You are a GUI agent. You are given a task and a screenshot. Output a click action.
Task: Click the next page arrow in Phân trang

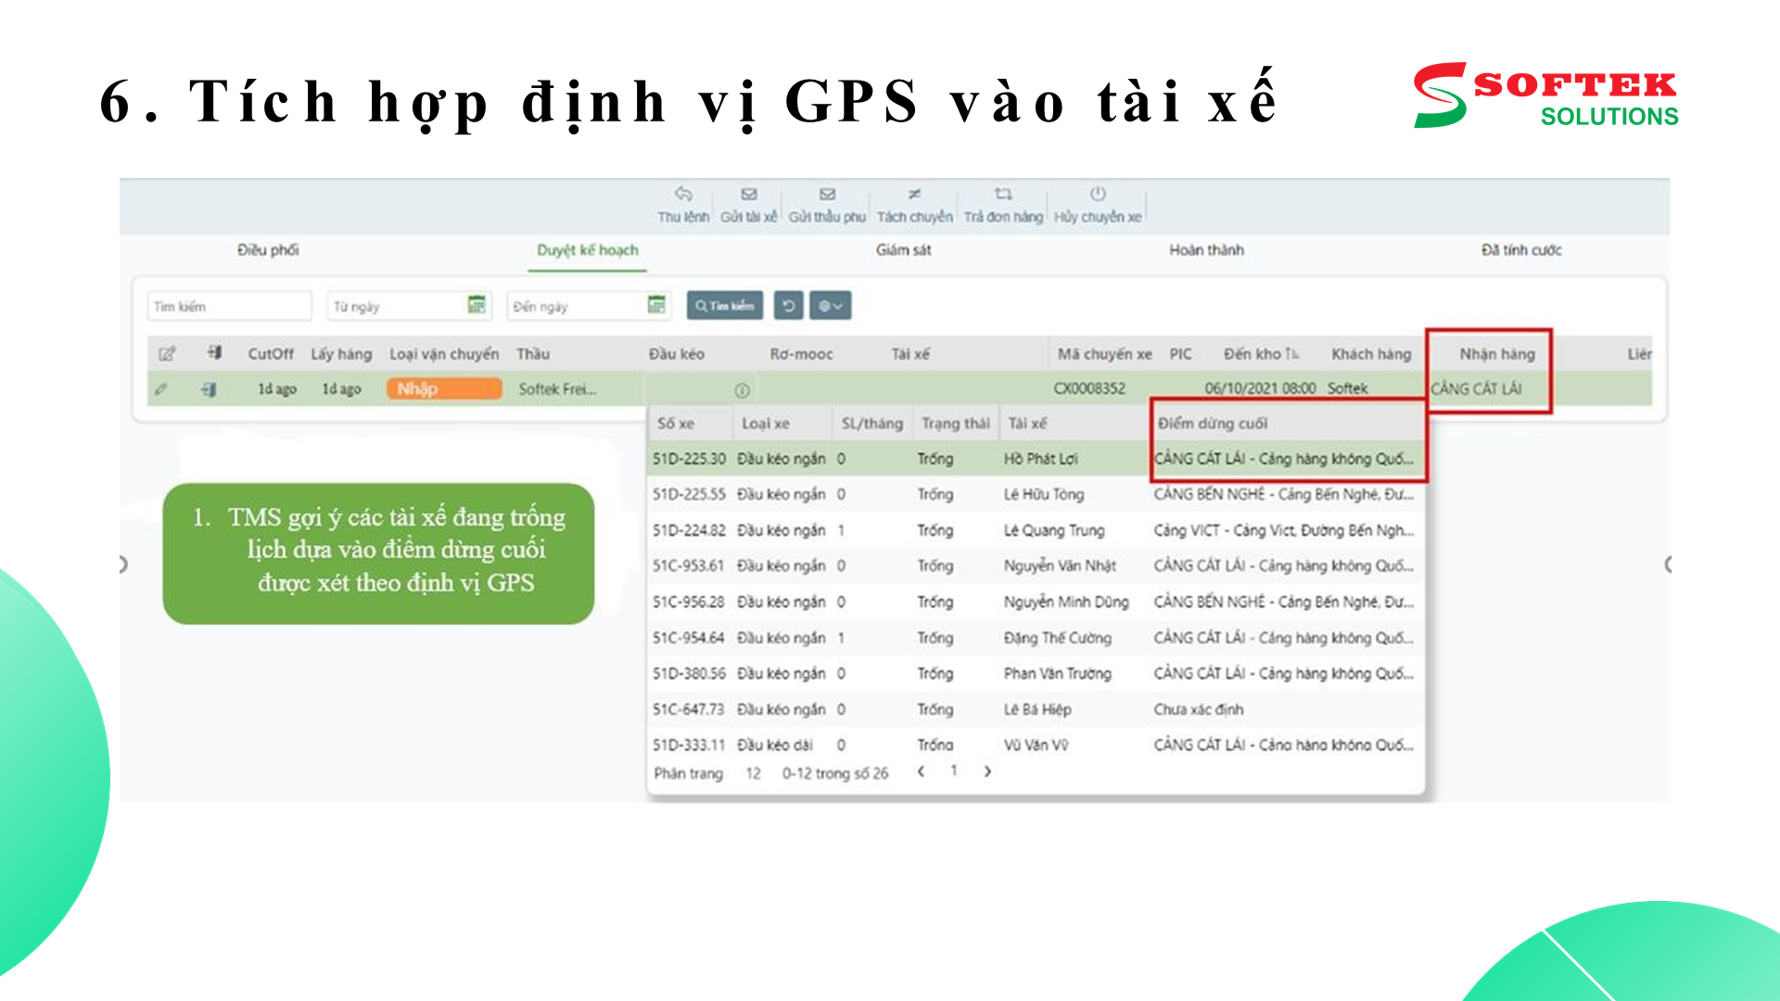click(x=987, y=771)
